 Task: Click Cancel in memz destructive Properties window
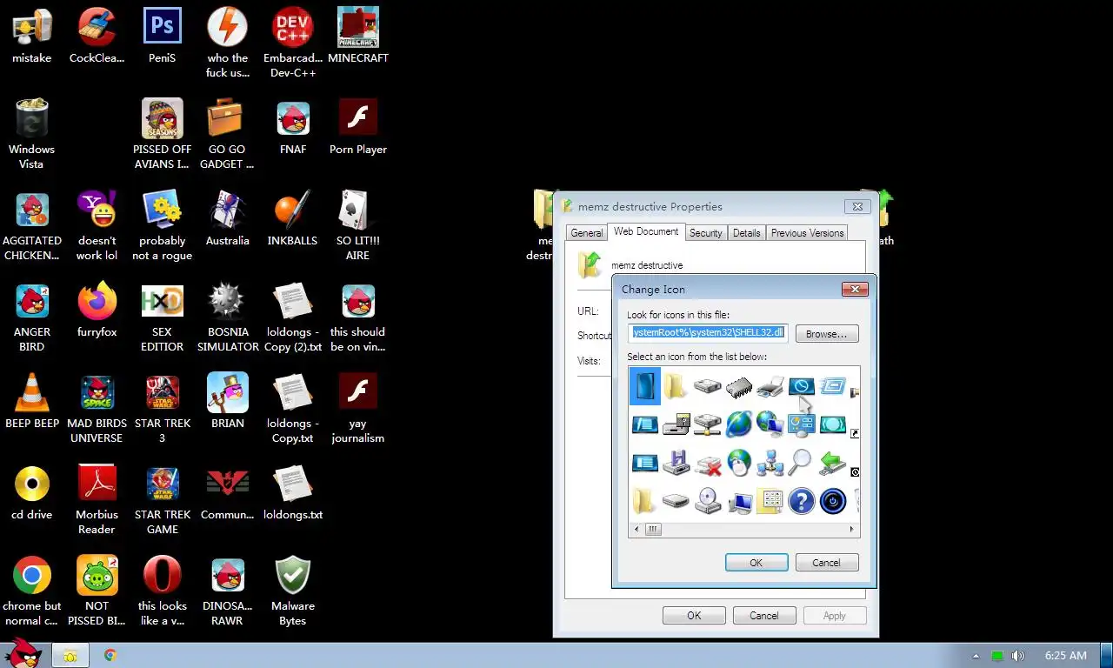pyautogui.click(x=764, y=616)
